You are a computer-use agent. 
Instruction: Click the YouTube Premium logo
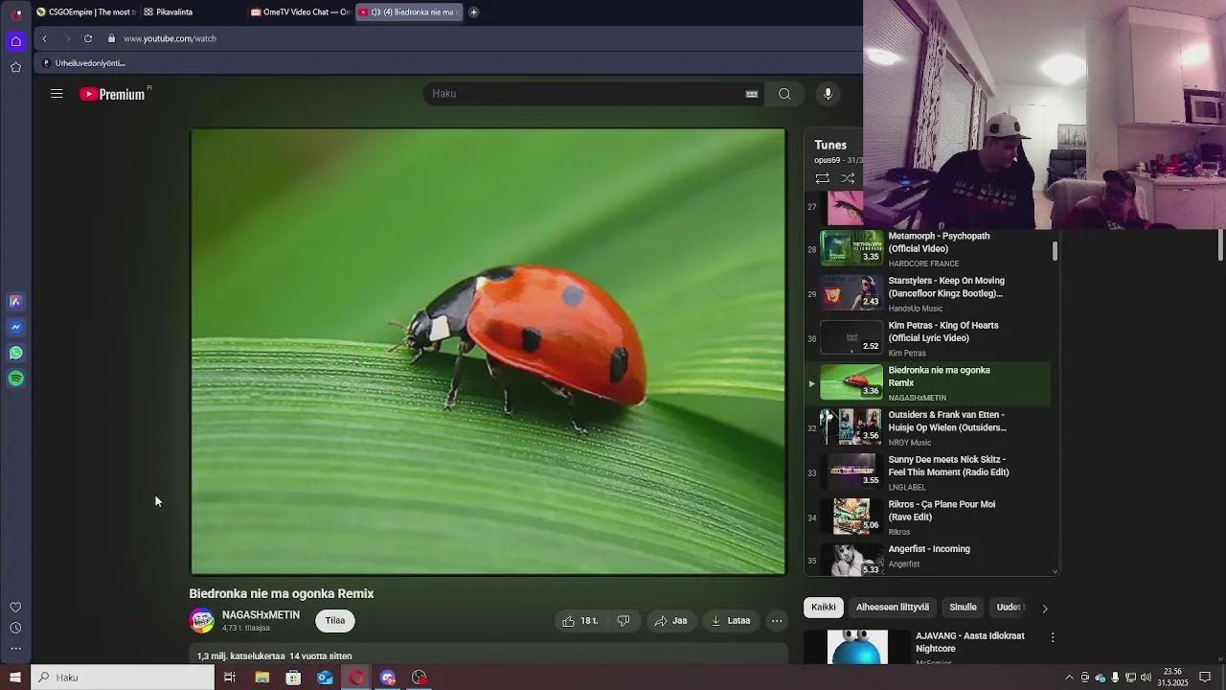click(113, 94)
